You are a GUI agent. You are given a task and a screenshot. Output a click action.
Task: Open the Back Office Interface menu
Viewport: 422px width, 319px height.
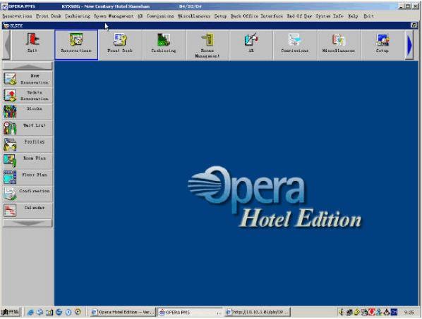click(257, 16)
